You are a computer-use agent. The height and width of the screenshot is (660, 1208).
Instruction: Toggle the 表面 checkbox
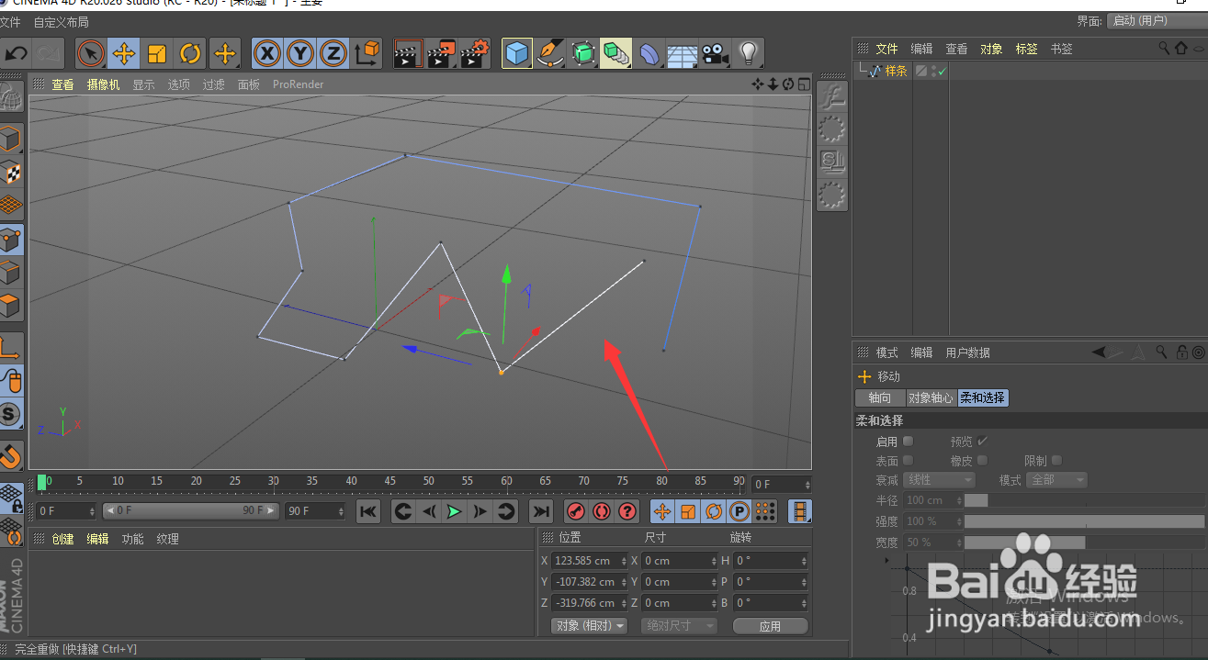(x=909, y=461)
